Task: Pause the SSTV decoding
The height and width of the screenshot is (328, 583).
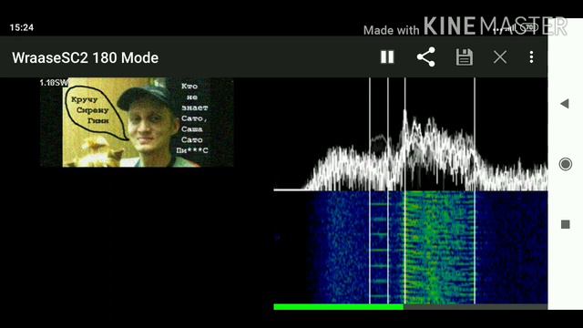Action: point(387,57)
